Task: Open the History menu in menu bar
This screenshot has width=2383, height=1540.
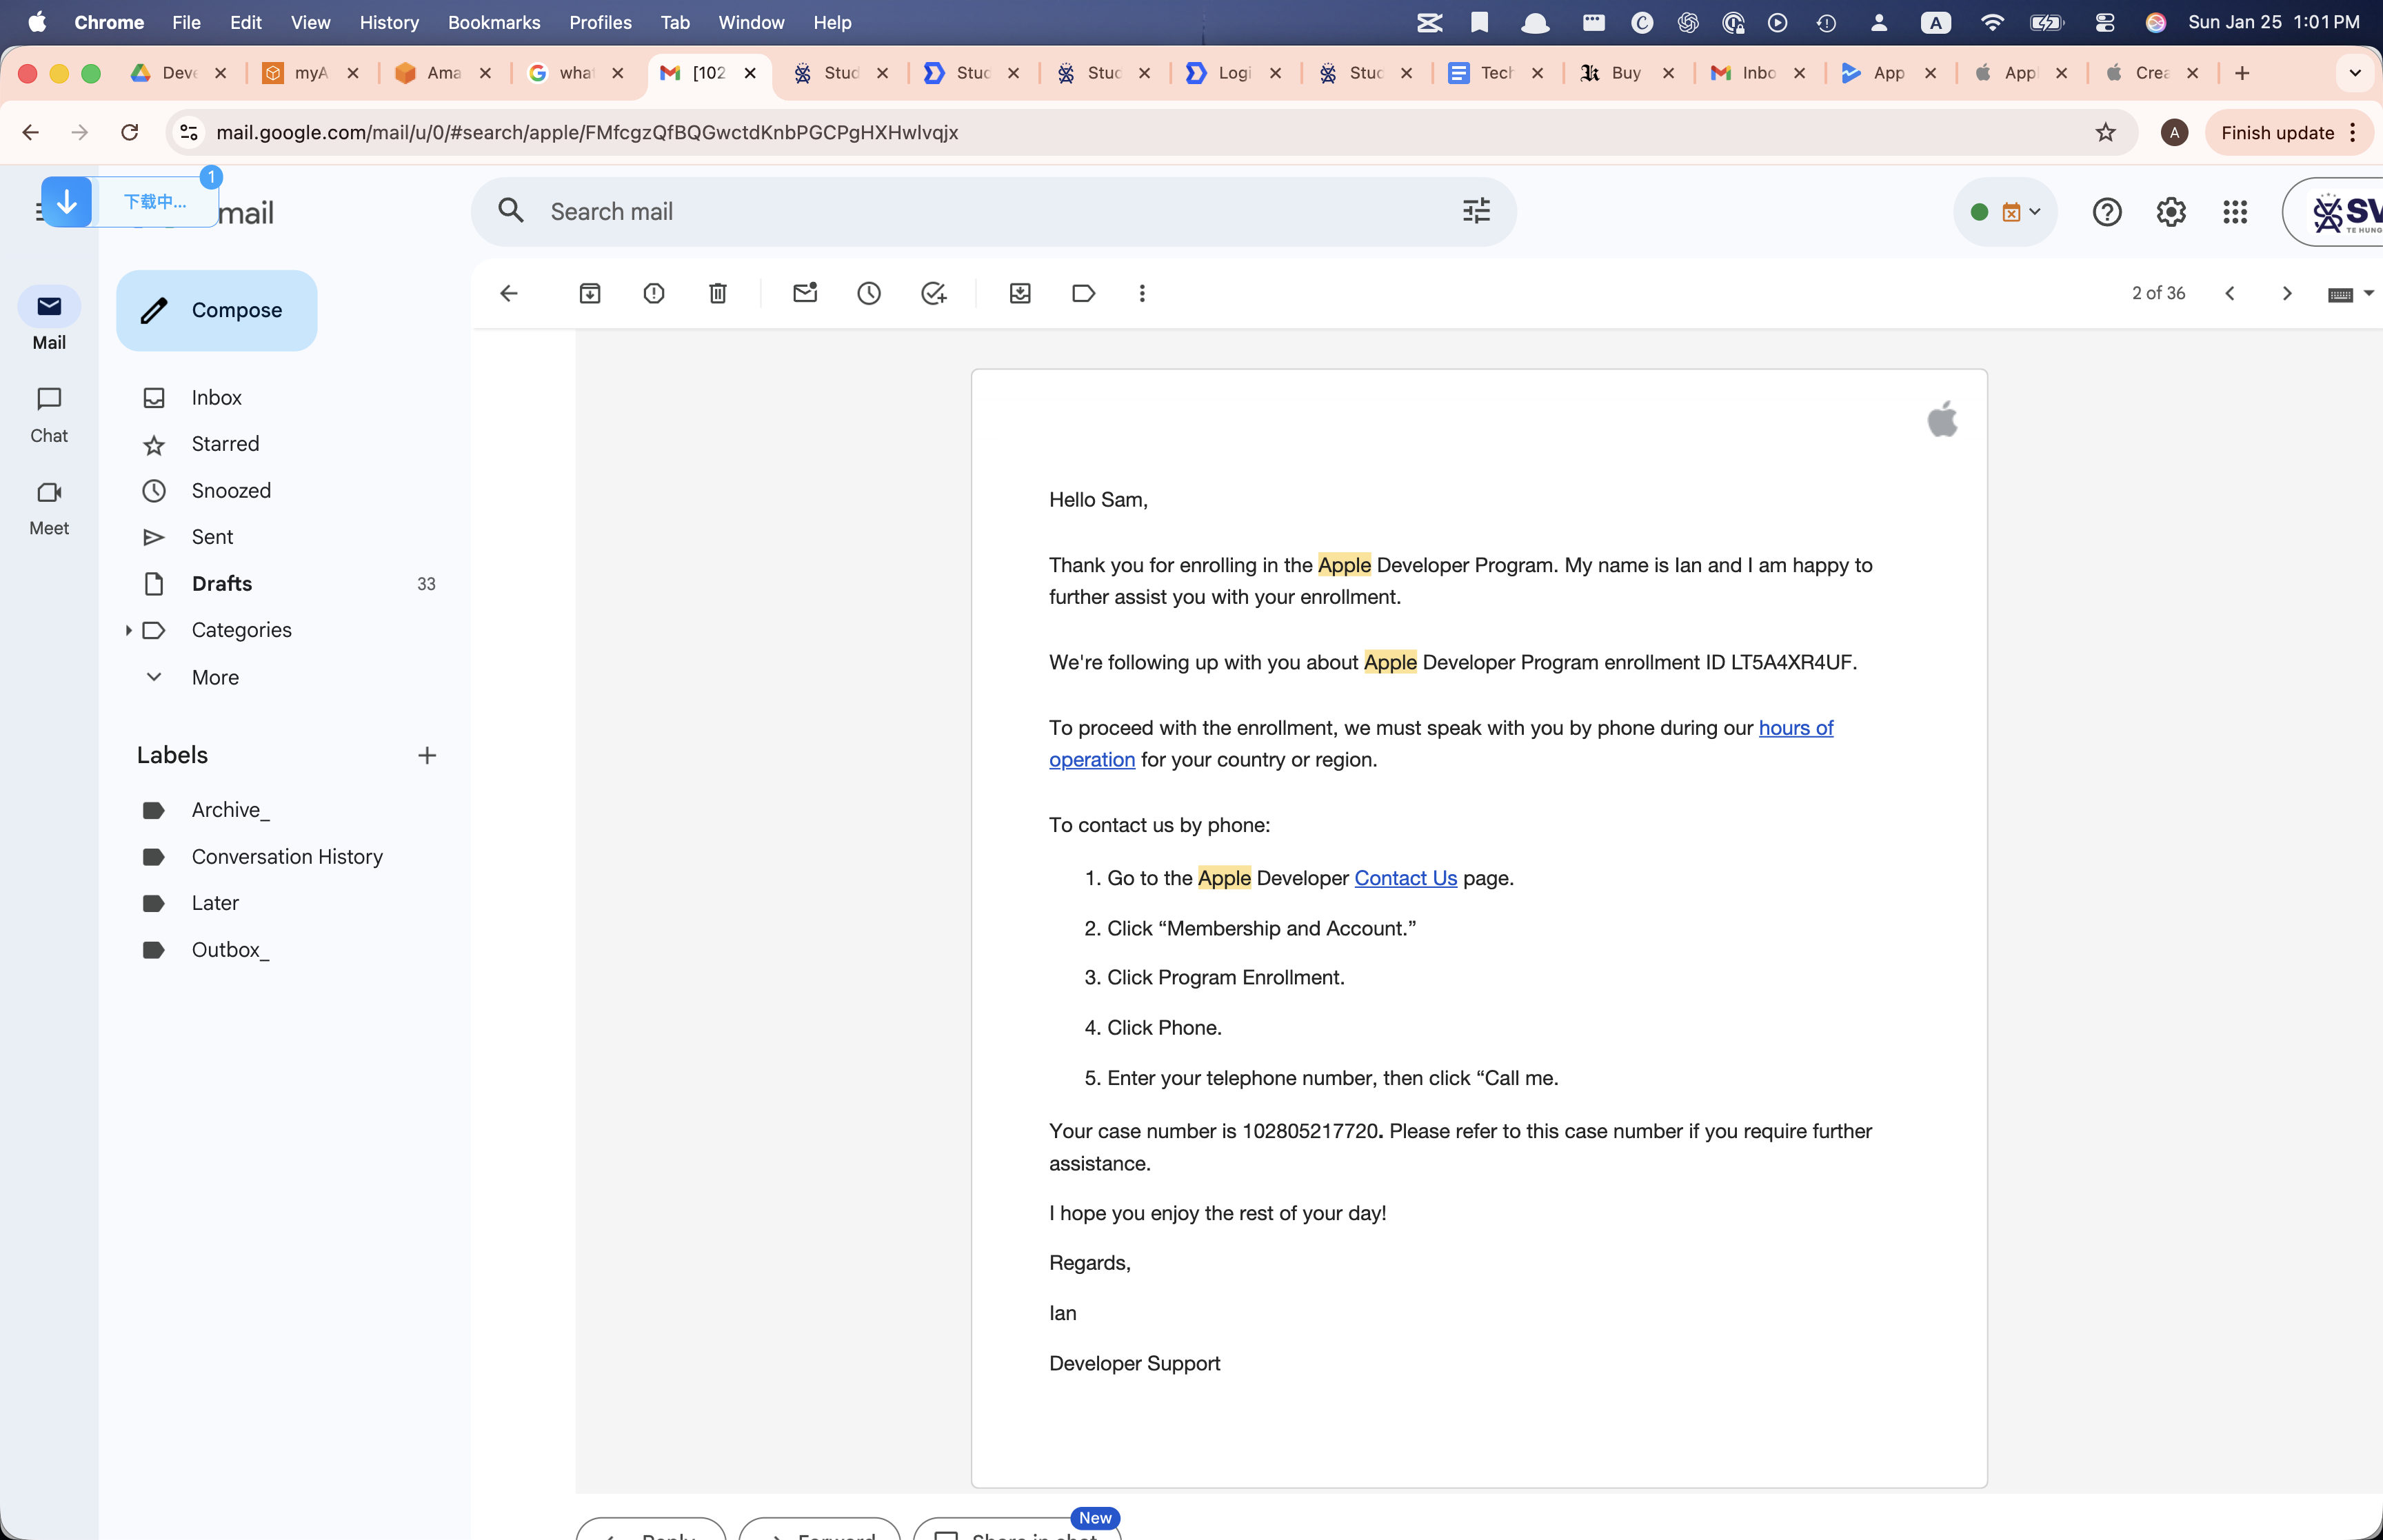Action: 388,22
